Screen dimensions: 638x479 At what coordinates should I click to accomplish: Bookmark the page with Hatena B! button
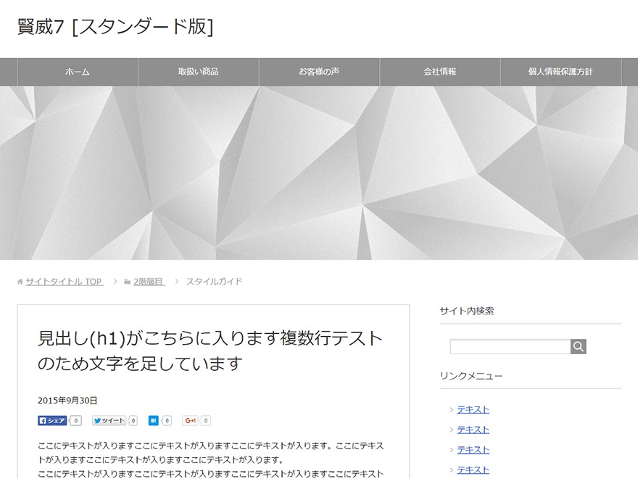(154, 421)
